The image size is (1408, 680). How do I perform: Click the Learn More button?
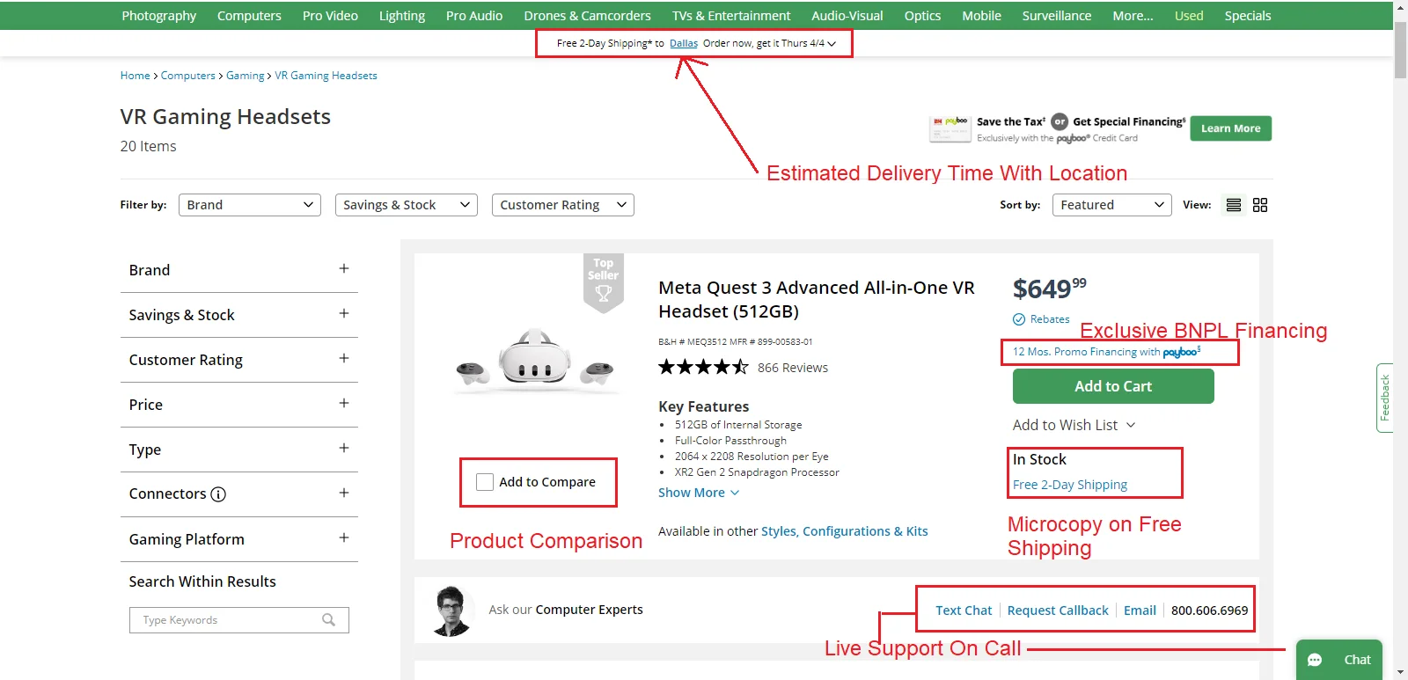[1231, 128]
